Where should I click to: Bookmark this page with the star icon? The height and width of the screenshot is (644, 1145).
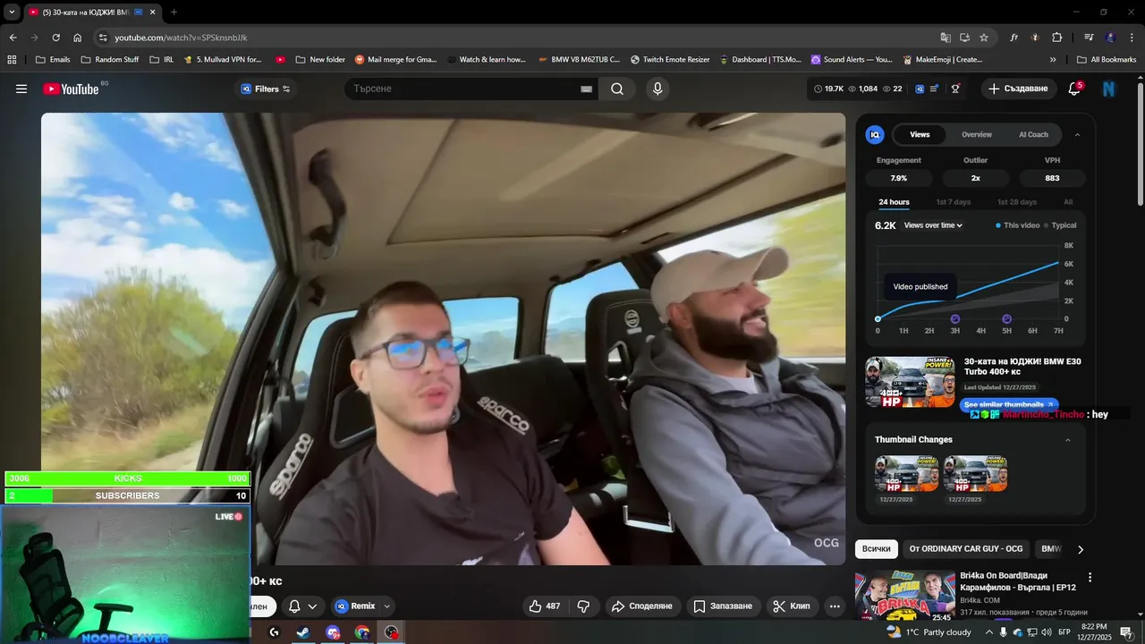pos(984,38)
